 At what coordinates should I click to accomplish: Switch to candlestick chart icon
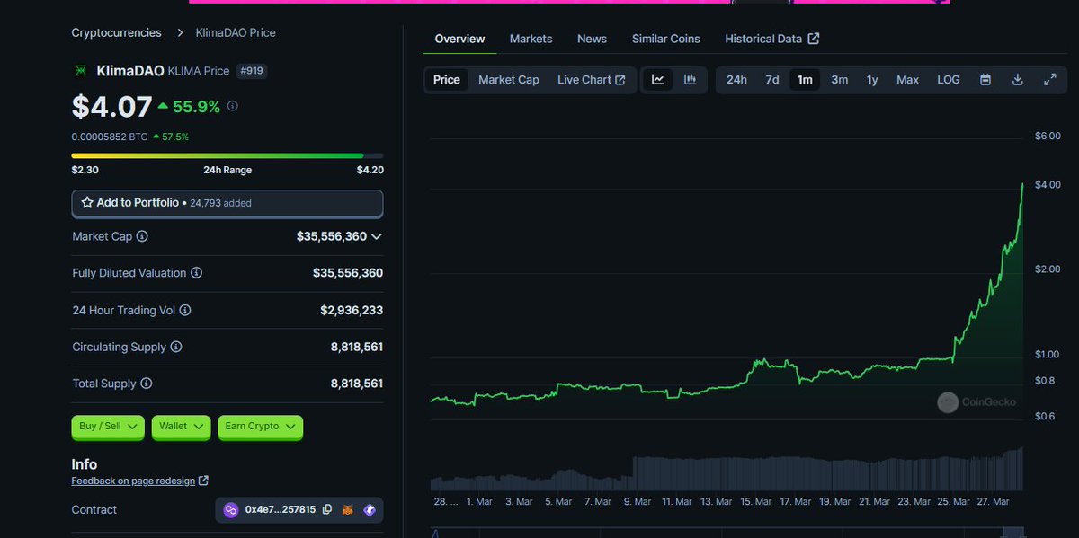click(x=690, y=79)
